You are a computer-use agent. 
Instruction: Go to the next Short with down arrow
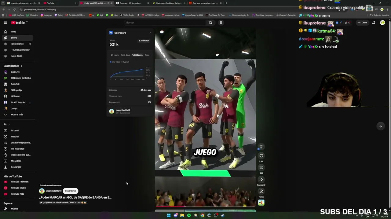tap(381, 126)
